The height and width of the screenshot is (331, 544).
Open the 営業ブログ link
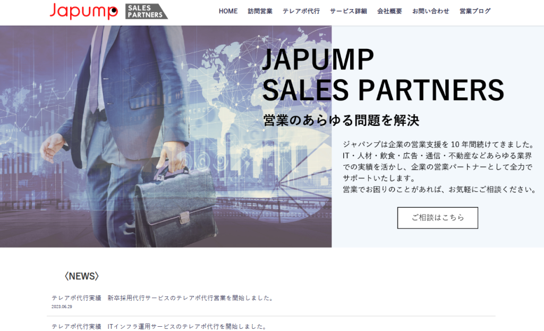[x=475, y=11]
